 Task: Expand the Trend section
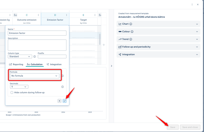point(158,39)
